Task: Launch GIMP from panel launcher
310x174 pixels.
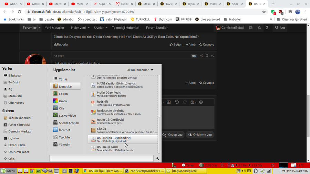Action: click(50, 171)
